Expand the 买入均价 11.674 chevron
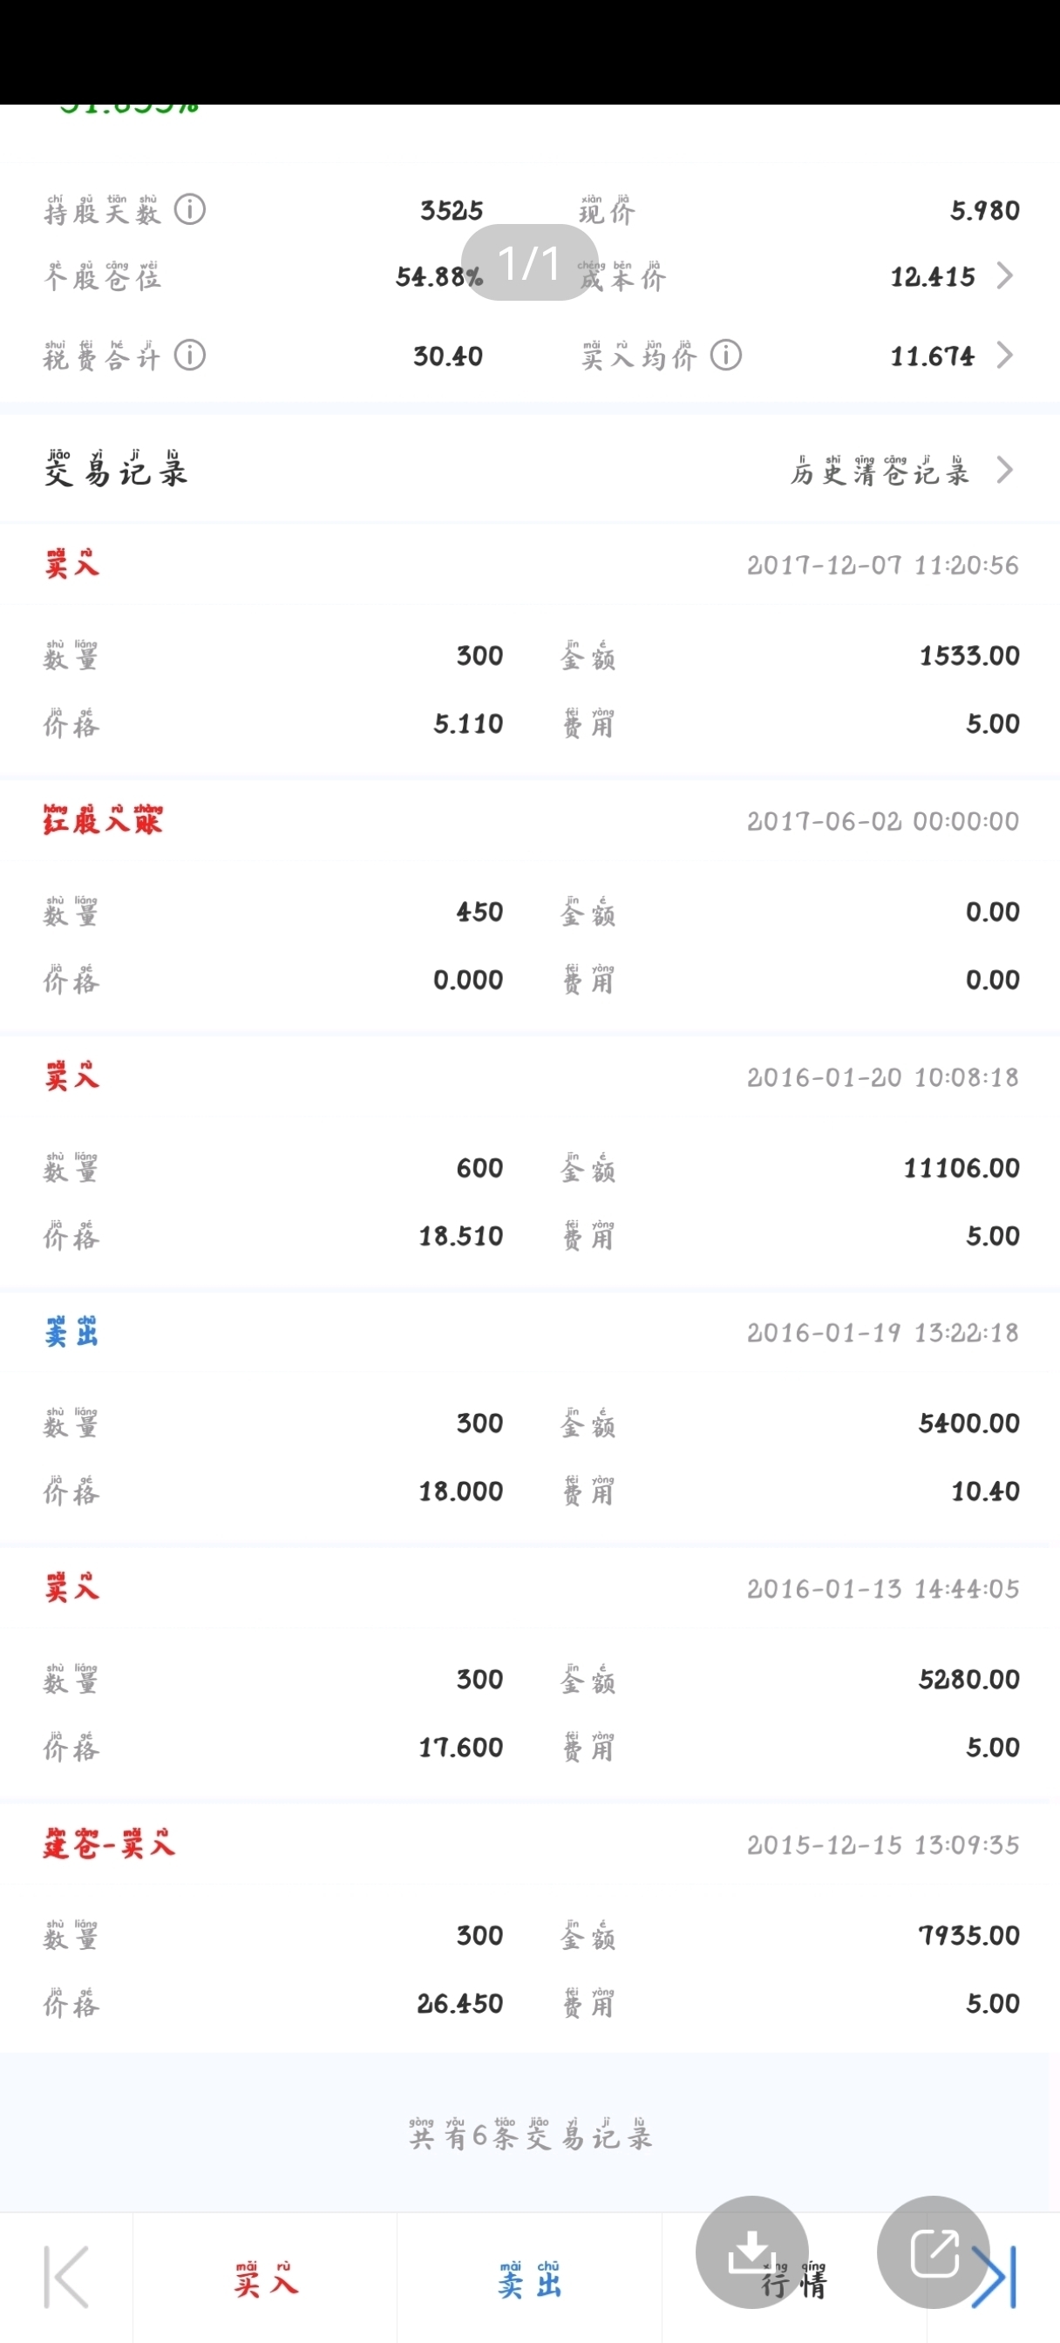 (1004, 355)
